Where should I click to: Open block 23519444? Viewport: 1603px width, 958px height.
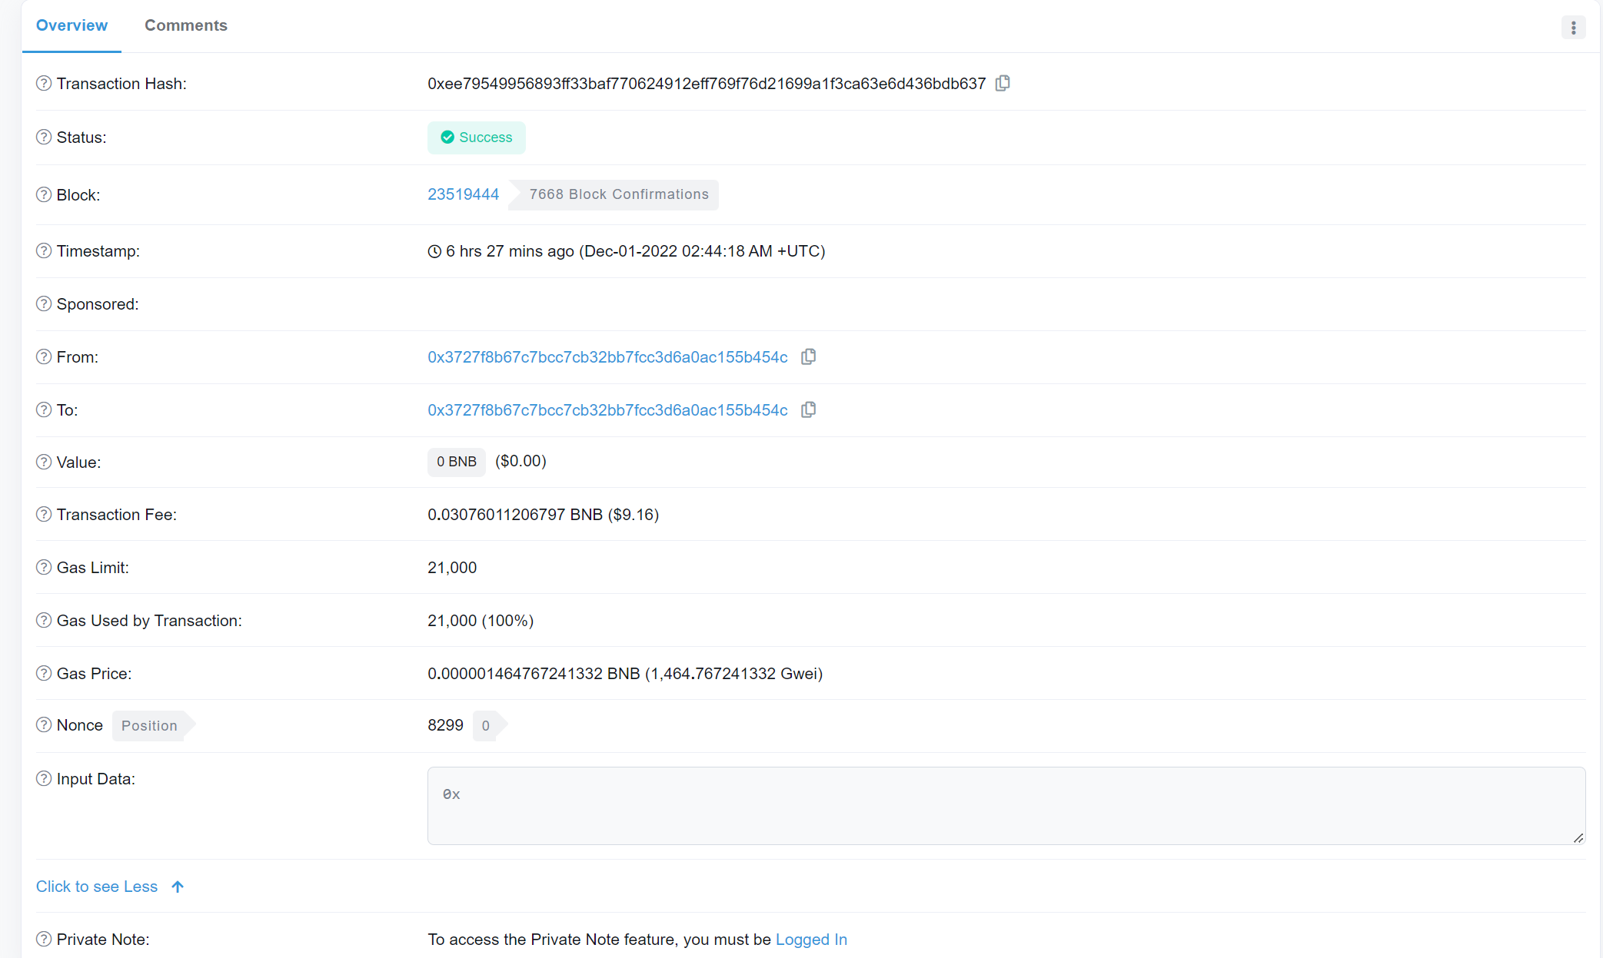463,194
